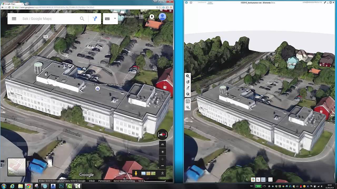Click the account email in Memento

tap(312, 2)
